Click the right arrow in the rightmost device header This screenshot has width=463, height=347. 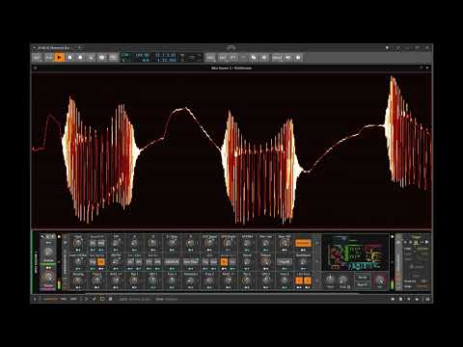pos(426,242)
